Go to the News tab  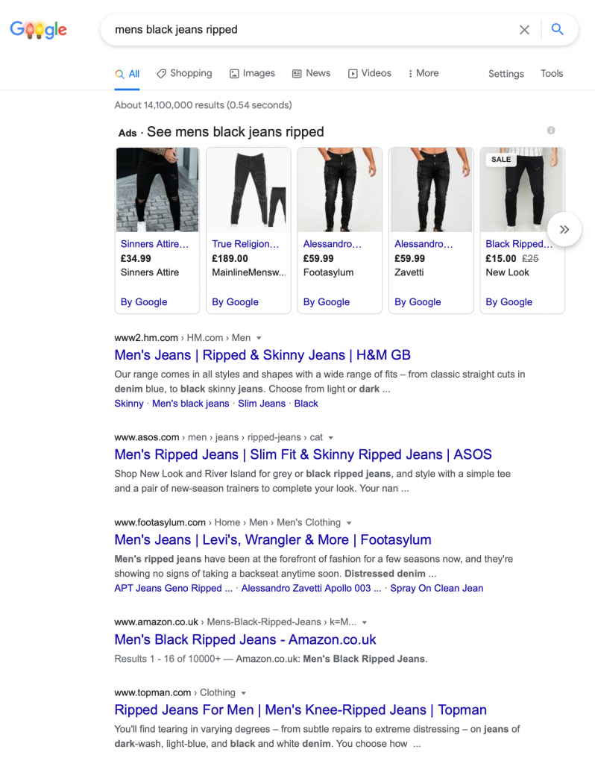click(x=311, y=74)
